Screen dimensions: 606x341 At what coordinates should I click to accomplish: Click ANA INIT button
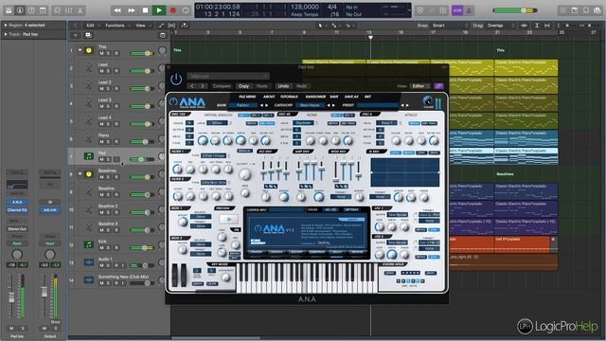tap(368, 97)
